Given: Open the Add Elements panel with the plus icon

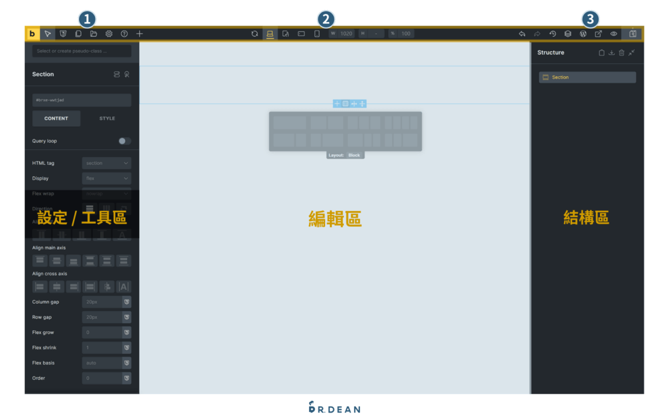Looking at the screenshot, I should 139,33.
